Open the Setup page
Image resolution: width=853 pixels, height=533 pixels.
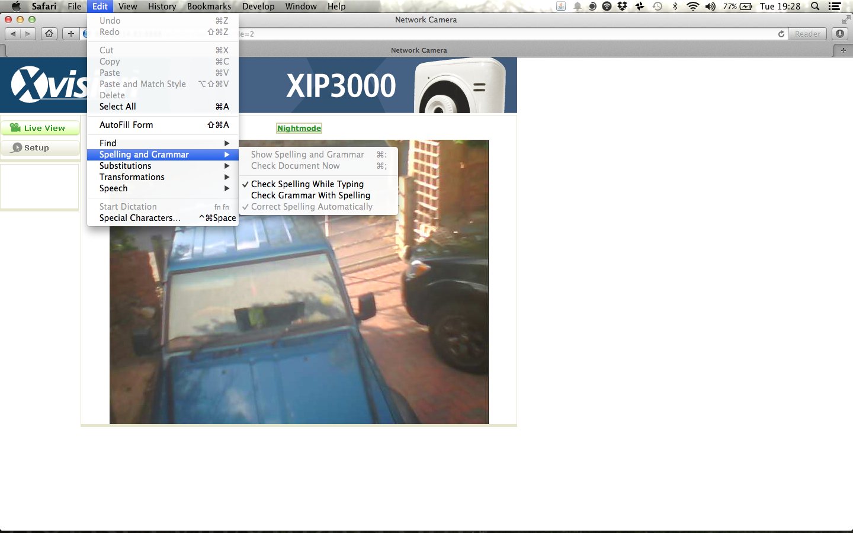(40, 147)
